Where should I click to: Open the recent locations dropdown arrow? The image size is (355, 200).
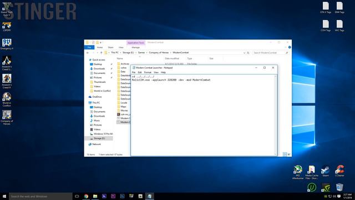coord(98,53)
